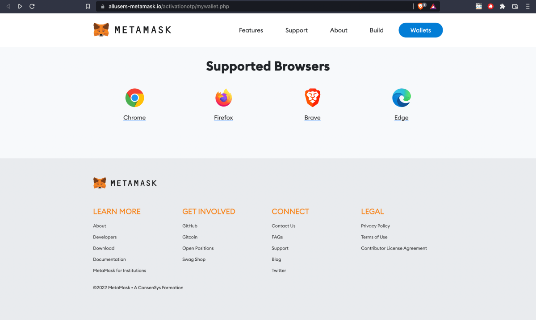This screenshot has height=320, width=536.
Task: Click the Edge browser icon
Action: (x=402, y=98)
